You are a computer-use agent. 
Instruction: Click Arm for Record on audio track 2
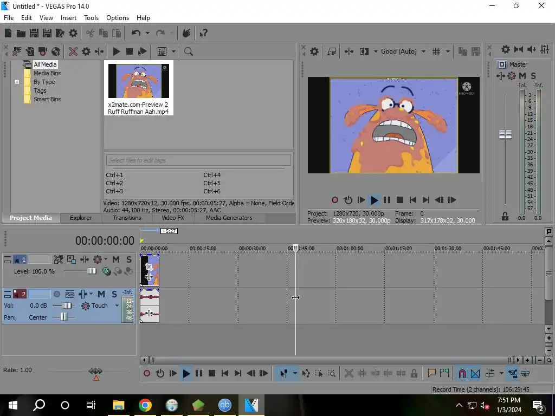[x=56, y=294]
